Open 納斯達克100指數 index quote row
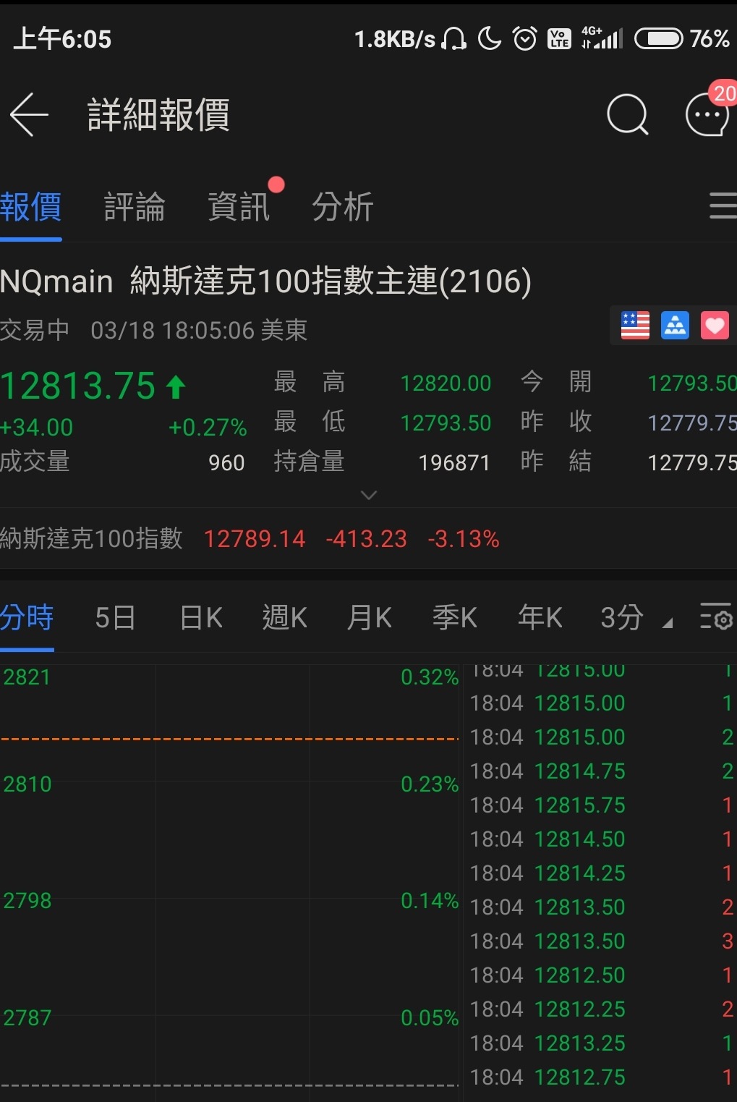737x1102 pixels. click(x=250, y=539)
